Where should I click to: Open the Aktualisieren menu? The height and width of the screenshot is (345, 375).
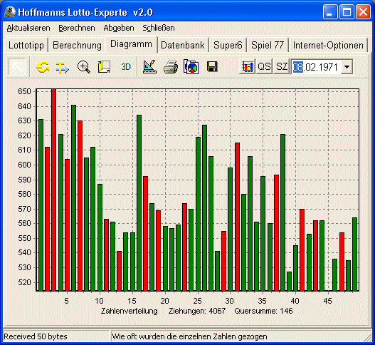point(28,28)
